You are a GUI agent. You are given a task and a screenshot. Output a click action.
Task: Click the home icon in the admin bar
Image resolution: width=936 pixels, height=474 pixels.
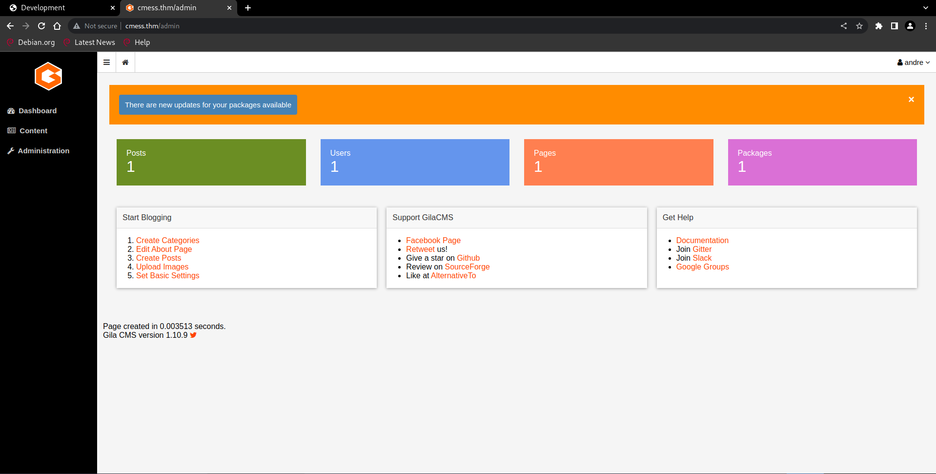coord(125,62)
